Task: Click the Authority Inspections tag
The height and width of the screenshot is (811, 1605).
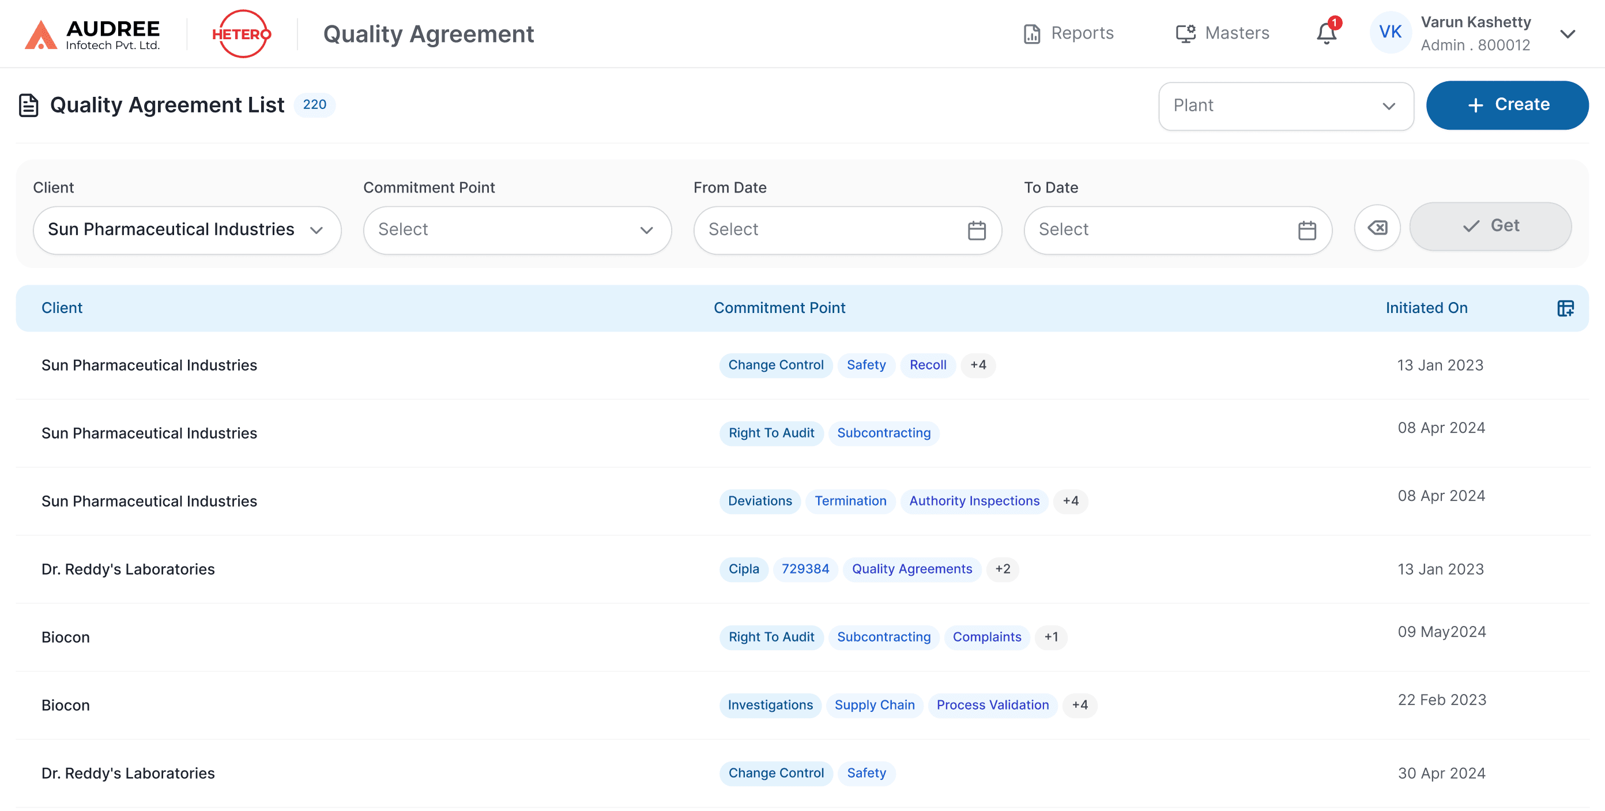Action: [974, 501]
